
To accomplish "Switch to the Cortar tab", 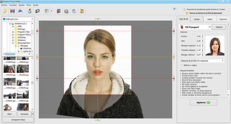I will 197,19.
